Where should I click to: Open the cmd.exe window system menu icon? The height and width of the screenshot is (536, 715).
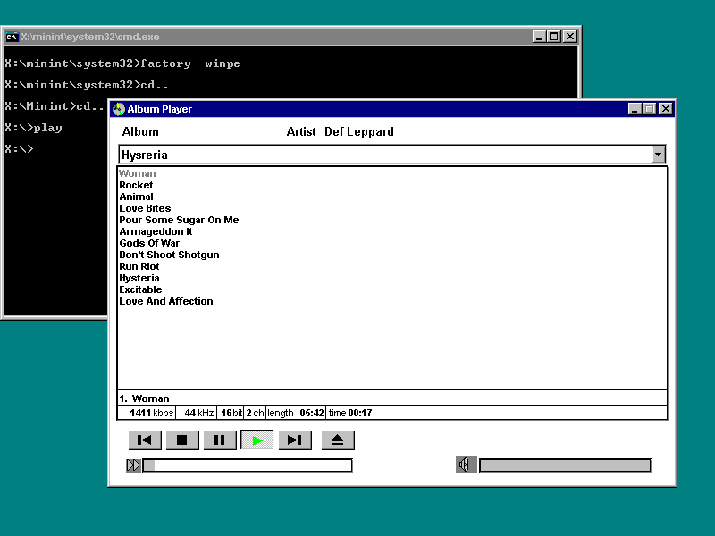pyautogui.click(x=12, y=37)
